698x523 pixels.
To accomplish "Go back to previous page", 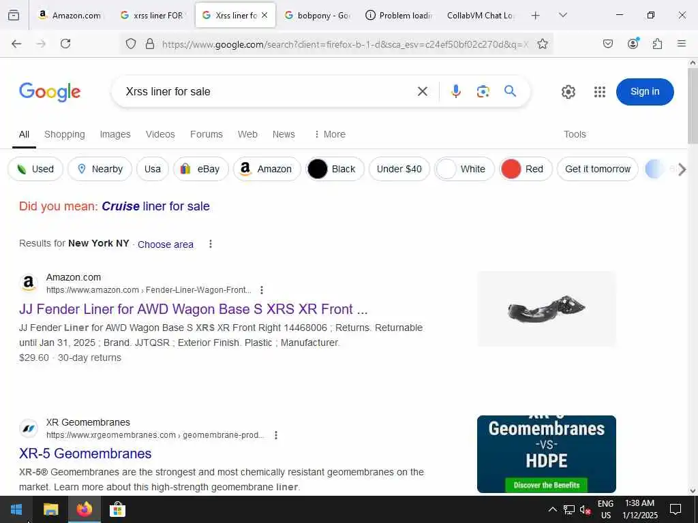I will 16,44.
